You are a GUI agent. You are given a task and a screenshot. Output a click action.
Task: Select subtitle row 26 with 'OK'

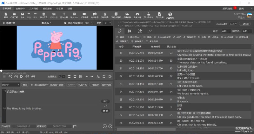pos(183,107)
